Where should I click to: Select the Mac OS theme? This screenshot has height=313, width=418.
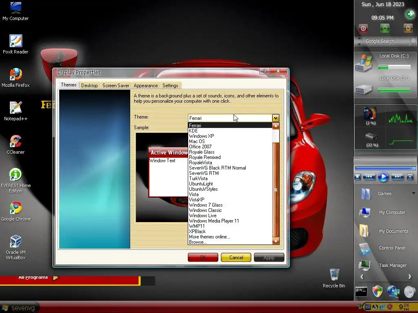click(230, 141)
